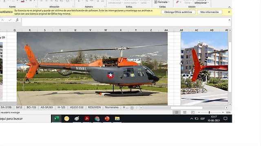The width and height of the screenshot is (261, 146).
Task: Click the 83% zoom level
Action: (228, 112)
